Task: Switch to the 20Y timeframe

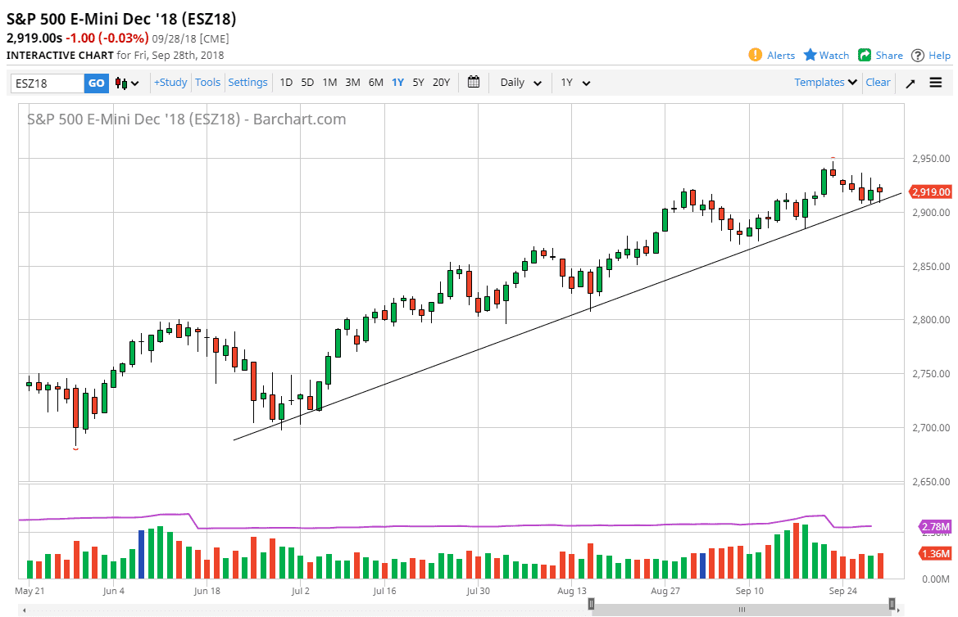Action: pyautogui.click(x=441, y=82)
